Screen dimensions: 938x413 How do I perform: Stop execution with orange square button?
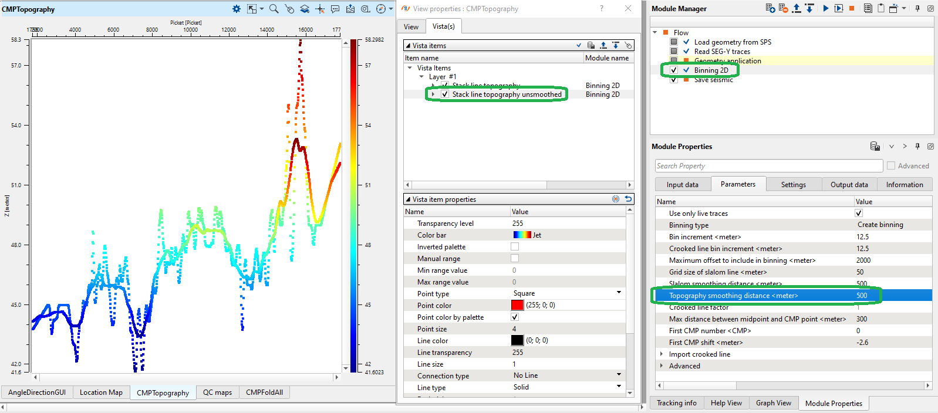tap(852, 8)
